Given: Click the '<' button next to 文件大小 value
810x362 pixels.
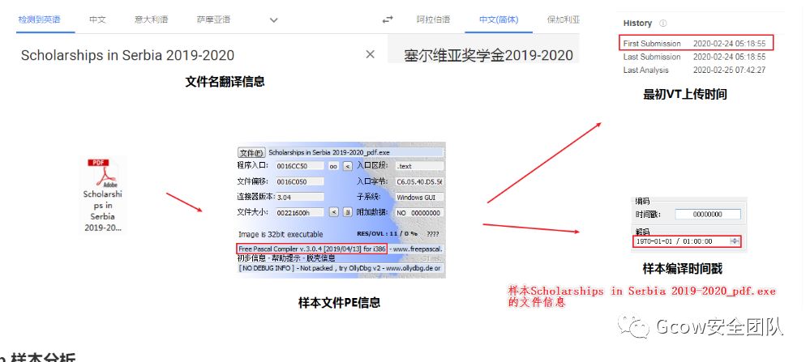Looking at the screenshot, I should [334, 212].
